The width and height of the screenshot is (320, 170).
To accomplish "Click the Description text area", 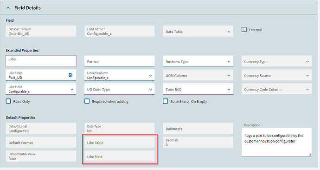I will click(x=276, y=142).
